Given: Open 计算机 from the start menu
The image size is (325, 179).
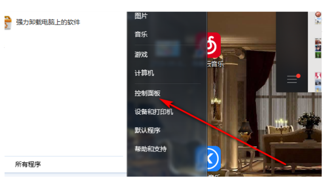Looking at the screenshot, I should click(x=144, y=73).
